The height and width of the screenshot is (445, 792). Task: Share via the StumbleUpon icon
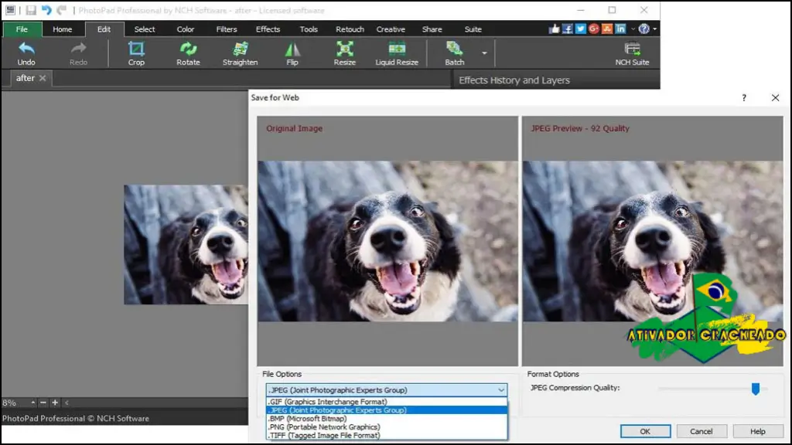(606, 29)
